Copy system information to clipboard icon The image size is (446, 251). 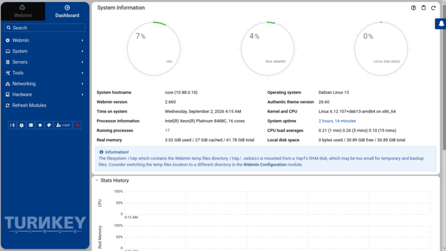point(424,8)
